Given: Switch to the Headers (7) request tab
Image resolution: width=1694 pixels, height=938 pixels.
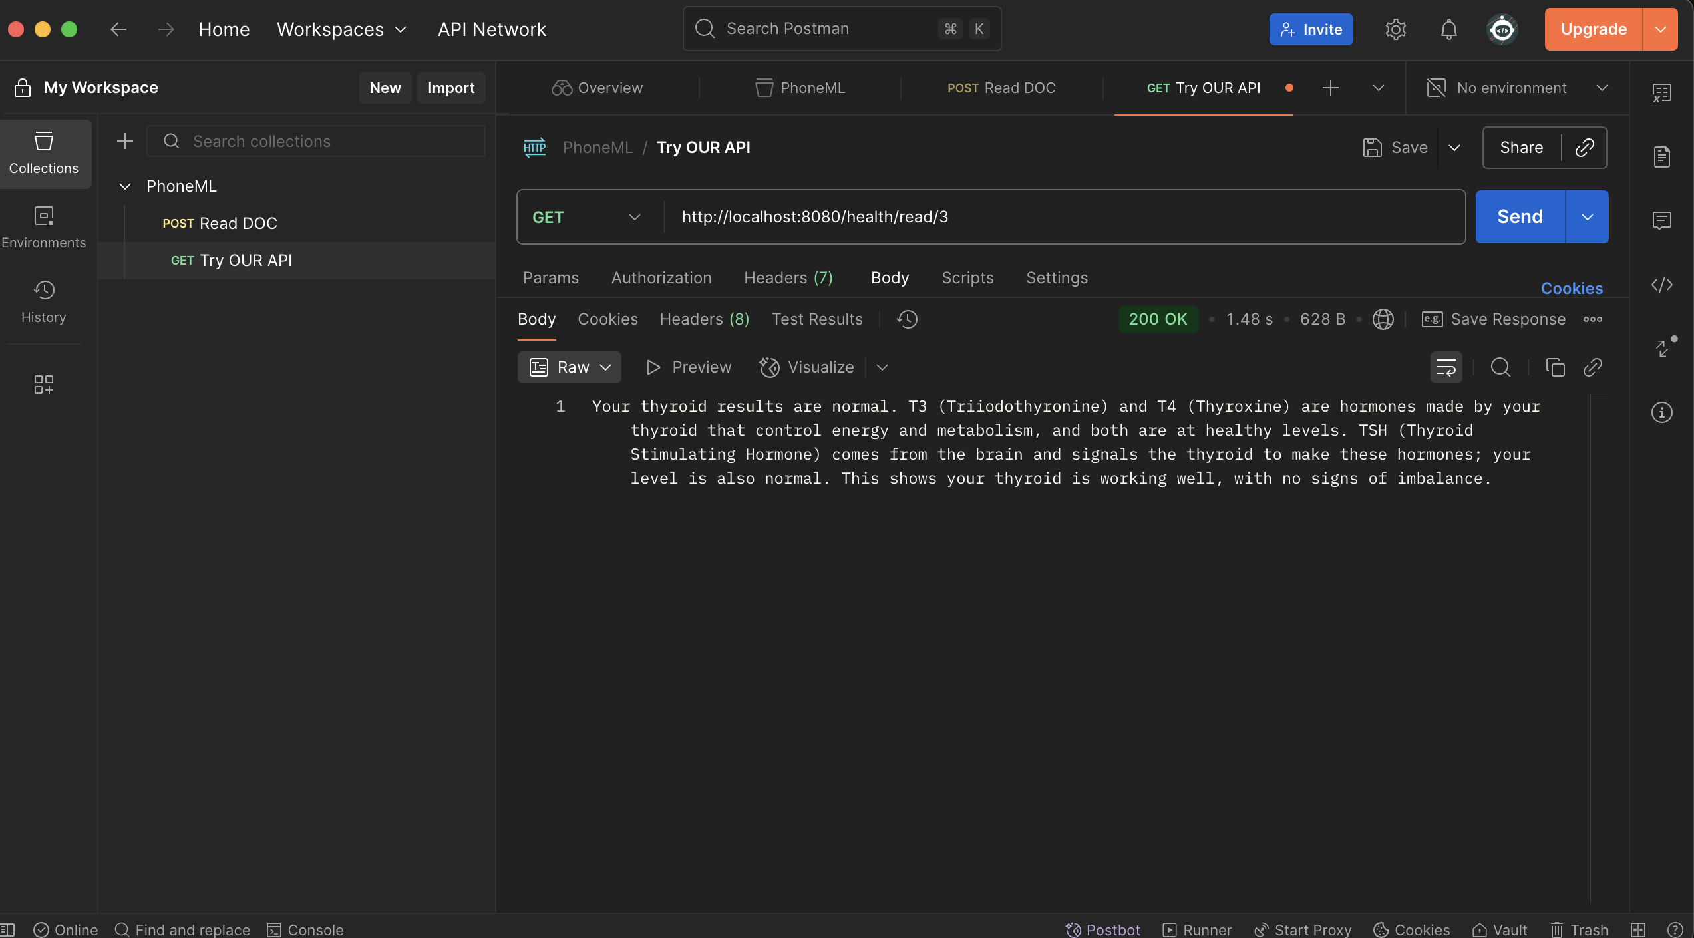Looking at the screenshot, I should [x=788, y=278].
